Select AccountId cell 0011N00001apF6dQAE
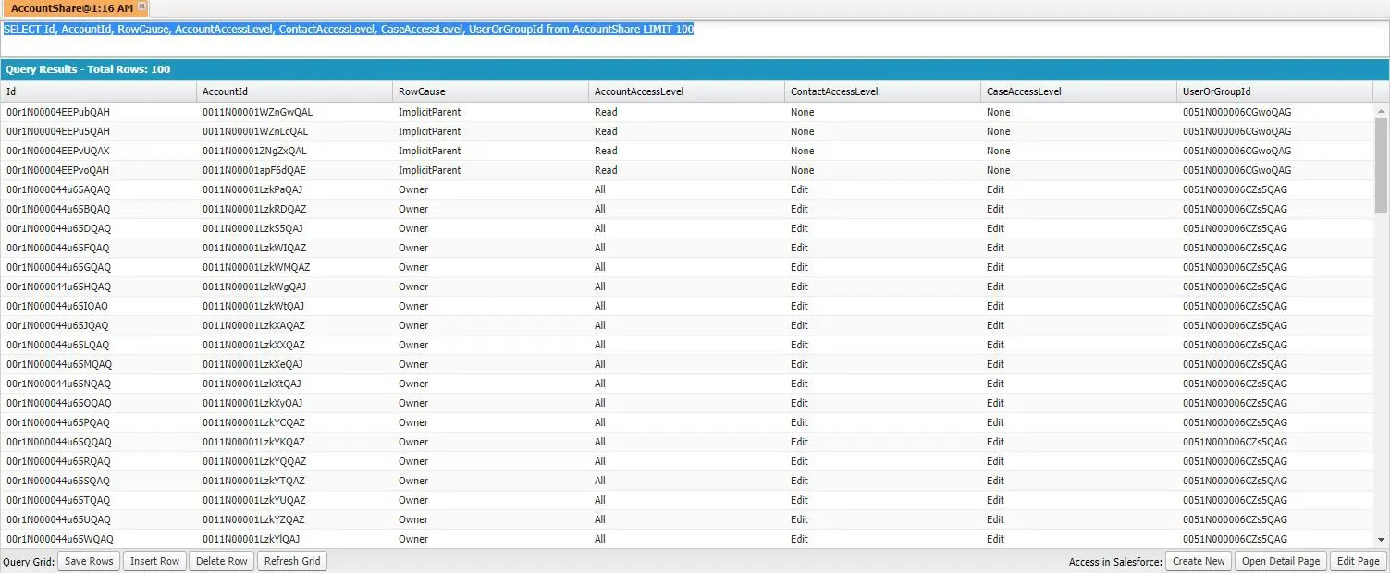1390x573 pixels. point(294,170)
